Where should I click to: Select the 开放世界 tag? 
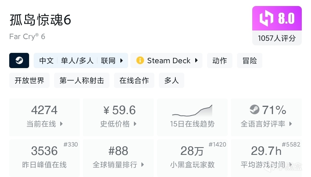click(x=29, y=80)
